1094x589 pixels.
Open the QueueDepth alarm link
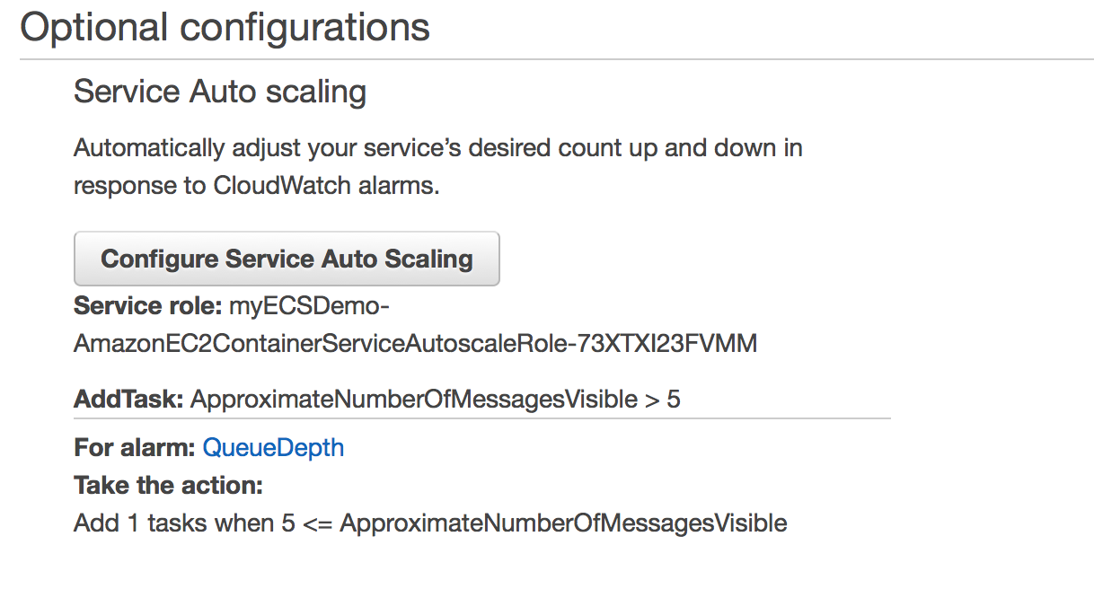(x=273, y=447)
